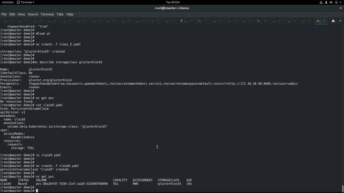Click the '- ReadWriteOnce' line
The image size is (344, 193).
click(x=21, y=137)
